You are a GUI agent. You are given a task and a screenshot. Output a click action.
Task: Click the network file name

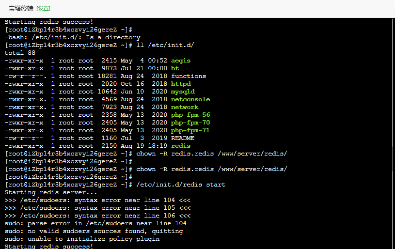click(185, 107)
